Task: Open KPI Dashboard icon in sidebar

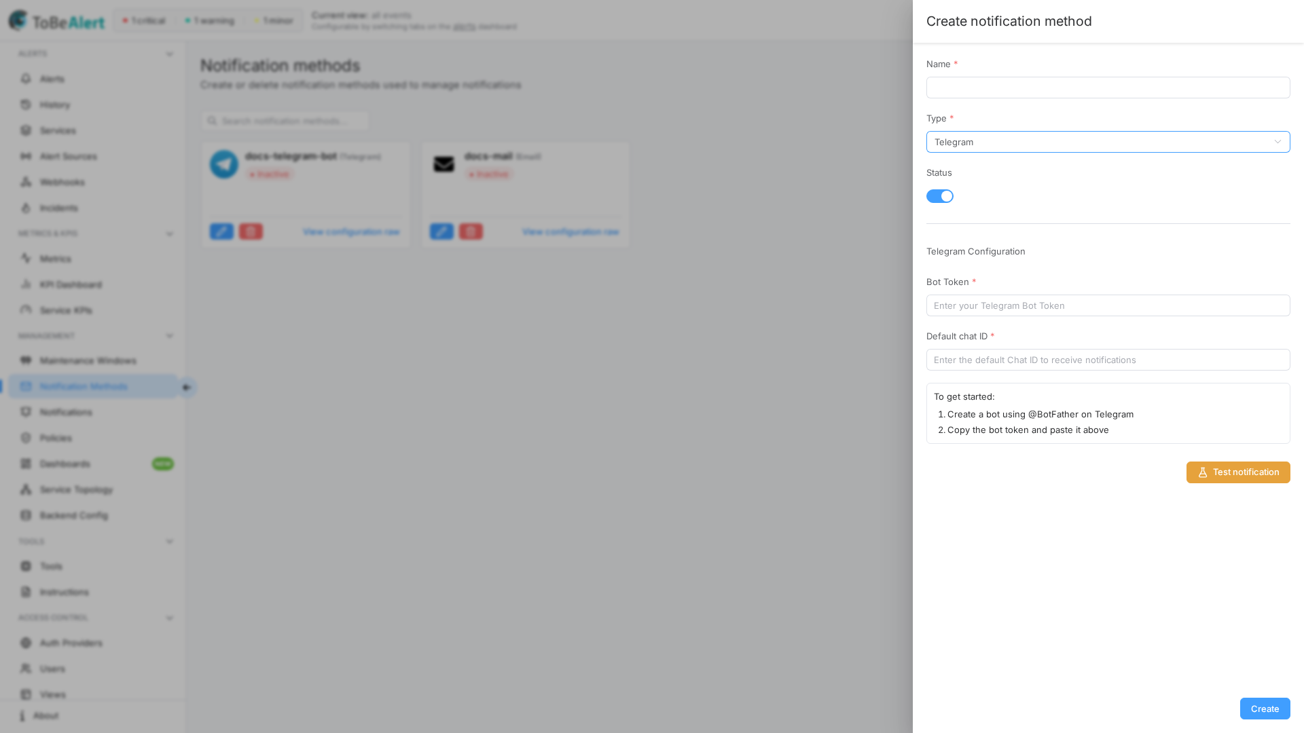Action: pos(26,284)
